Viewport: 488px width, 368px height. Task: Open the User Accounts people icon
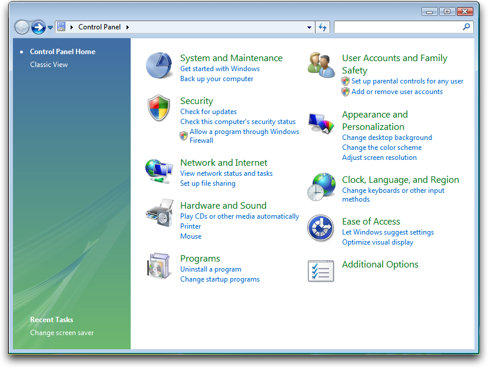pyautogui.click(x=321, y=65)
